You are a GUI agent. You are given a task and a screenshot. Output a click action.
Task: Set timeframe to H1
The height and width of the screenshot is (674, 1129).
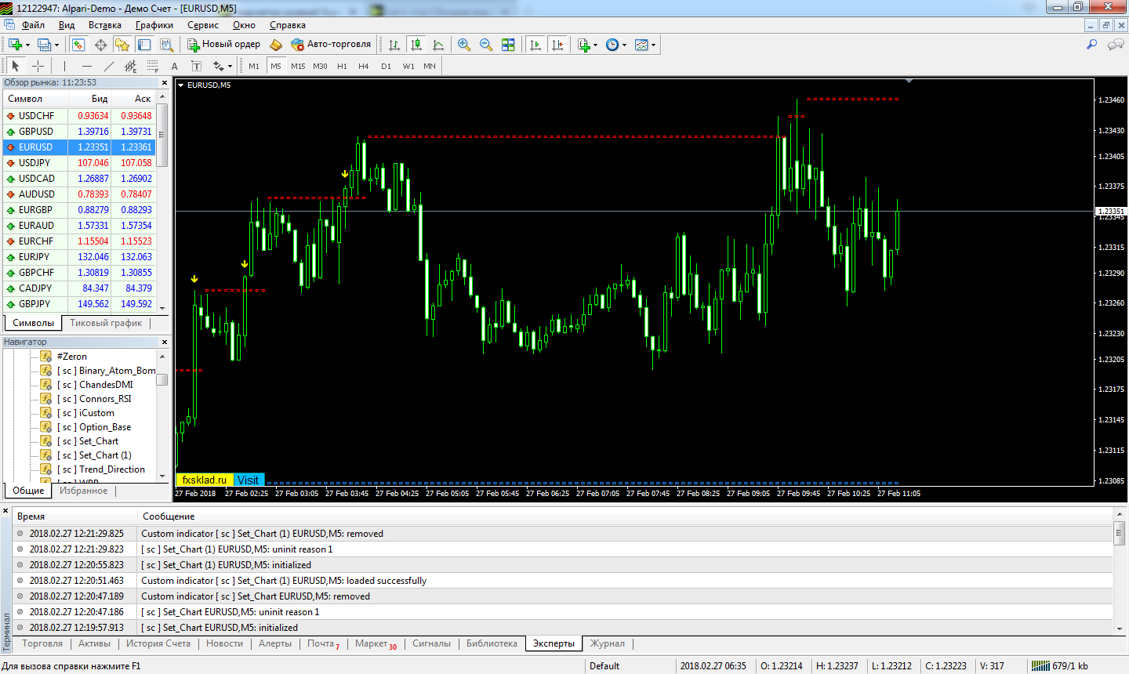pos(342,67)
